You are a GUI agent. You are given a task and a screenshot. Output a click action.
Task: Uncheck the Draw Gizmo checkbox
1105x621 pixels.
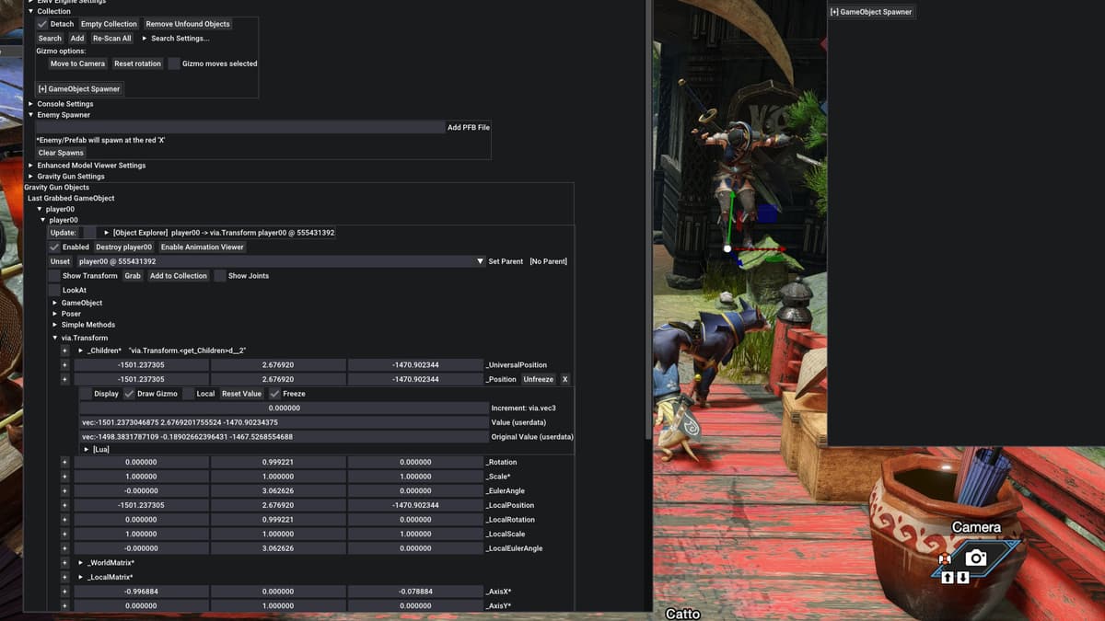pos(129,394)
